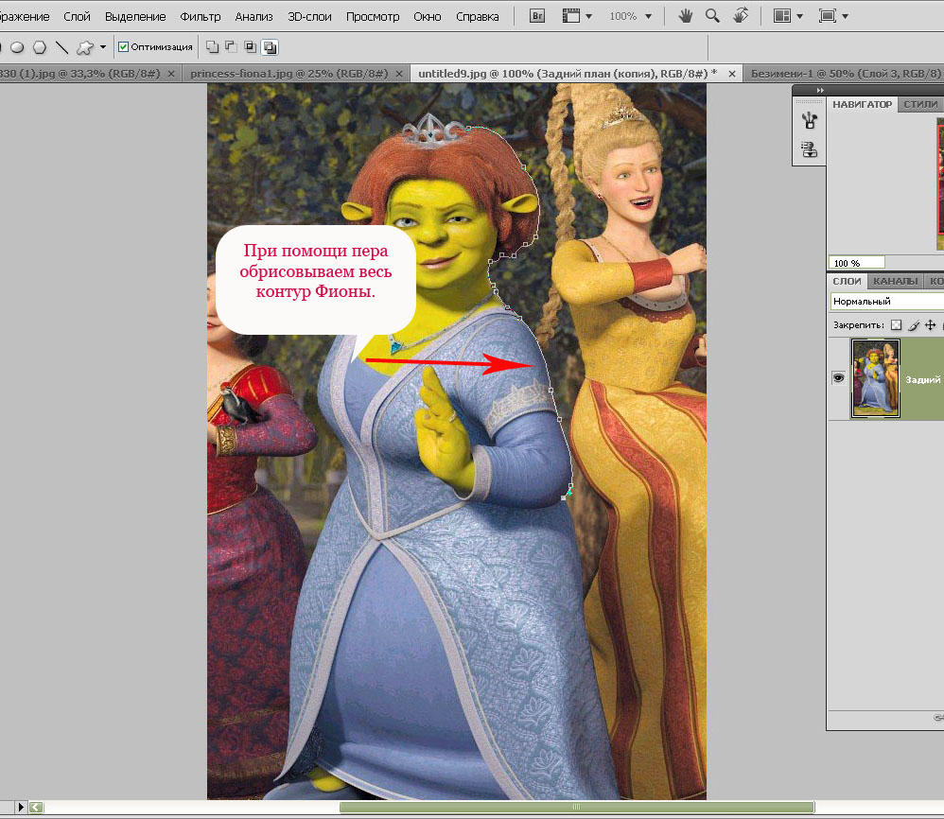Viewport: 944px width, 819px height.
Task: Open the 3D-слои menu
Action: 309,17
